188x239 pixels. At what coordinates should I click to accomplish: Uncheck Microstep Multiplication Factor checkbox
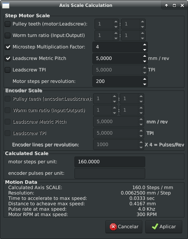[x=8, y=47]
